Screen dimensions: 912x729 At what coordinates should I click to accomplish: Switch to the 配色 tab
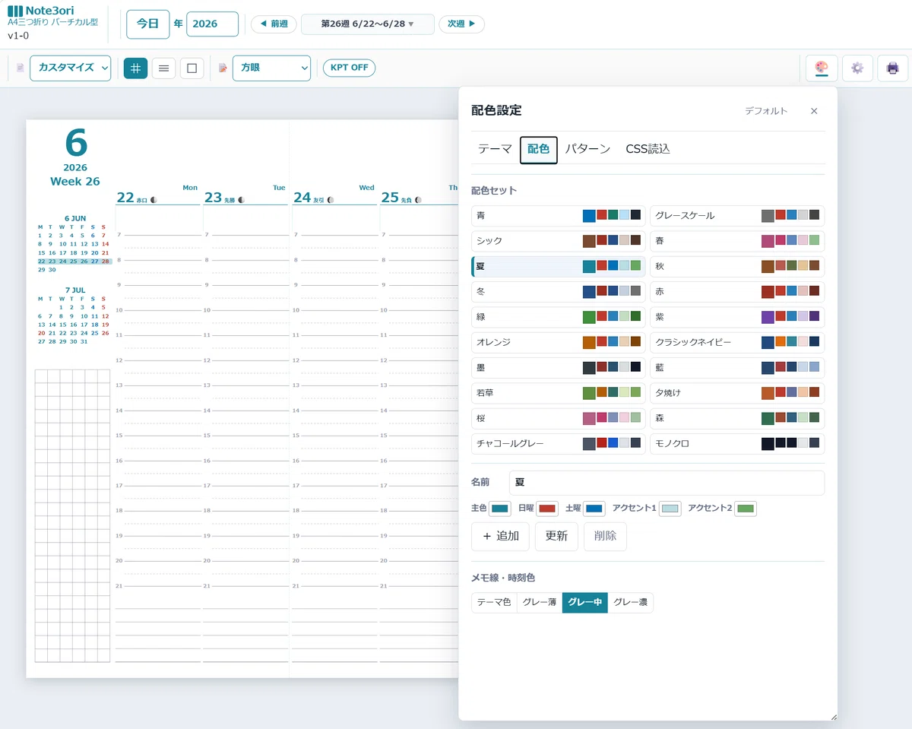click(x=539, y=150)
